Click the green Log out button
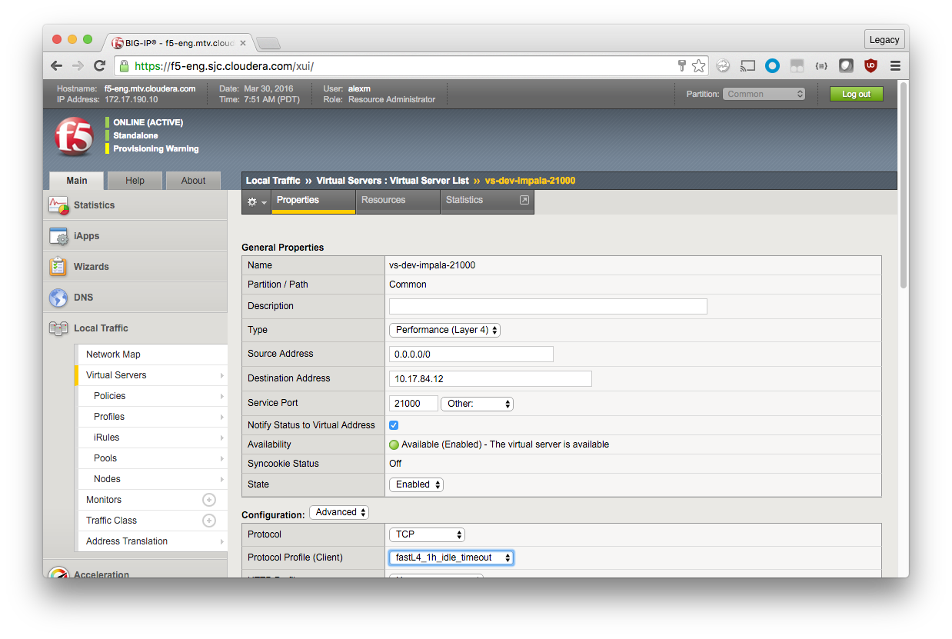This screenshot has width=952, height=639. pos(856,94)
